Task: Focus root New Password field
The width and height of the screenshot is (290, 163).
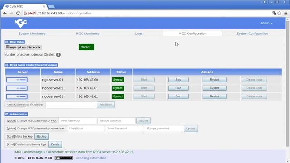Action: (77, 121)
